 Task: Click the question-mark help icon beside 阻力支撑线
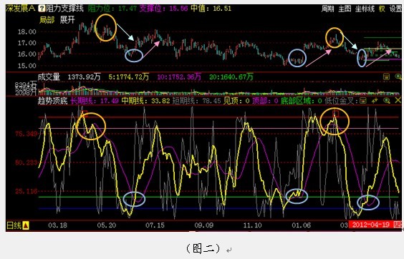42,9
